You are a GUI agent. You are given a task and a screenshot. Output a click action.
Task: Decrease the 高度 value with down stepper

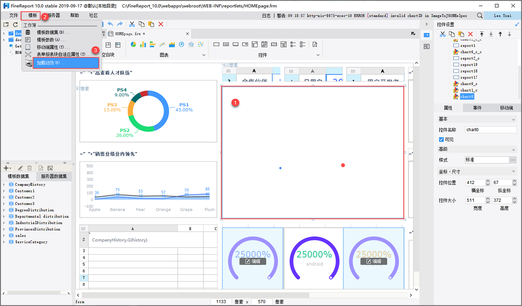coord(515,203)
